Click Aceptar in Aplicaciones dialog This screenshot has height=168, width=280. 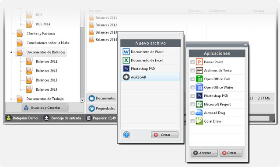point(204,153)
